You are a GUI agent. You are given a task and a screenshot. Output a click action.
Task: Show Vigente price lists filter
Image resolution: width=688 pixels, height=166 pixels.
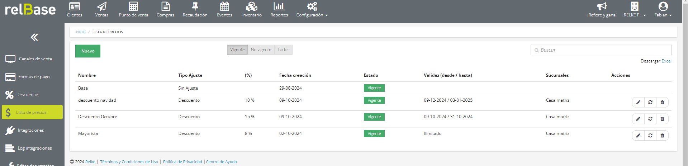tap(237, 50)
